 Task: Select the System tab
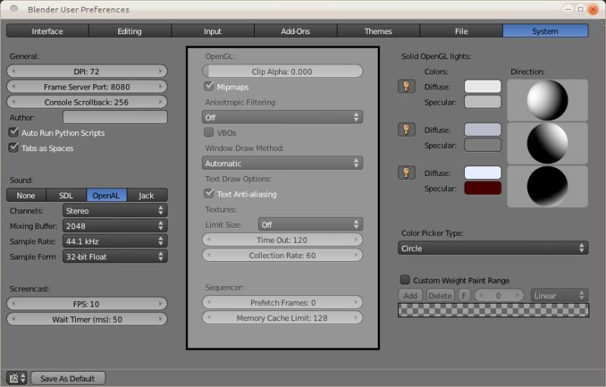click(x=545, y=31)
